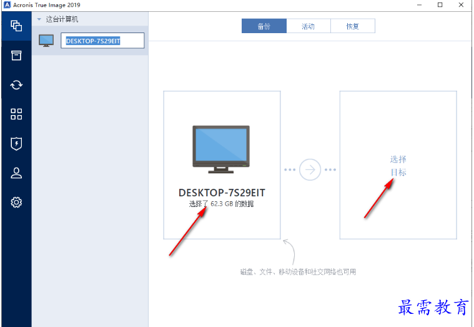Switch to the 恢复 tab
This screenshot has width=474, height=327.
[x=353, y=26]
